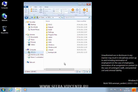Image resolution: width=138 pixels, height=92 pixels.
Task: Expand the Documents library node
Action: click(x=27, y=37)
